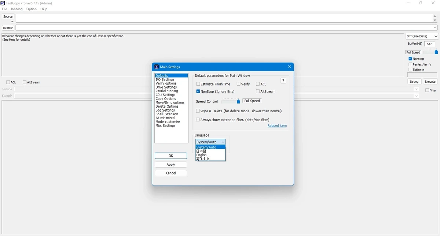The image size is (440, 236).
Task: Toggle AltStream checkbox in main window
Action: 25,82
